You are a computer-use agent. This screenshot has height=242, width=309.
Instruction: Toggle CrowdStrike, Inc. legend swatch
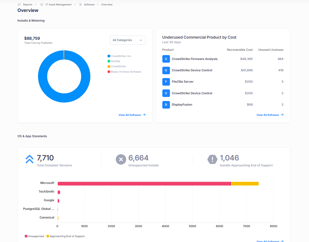[x=109, y=56]
